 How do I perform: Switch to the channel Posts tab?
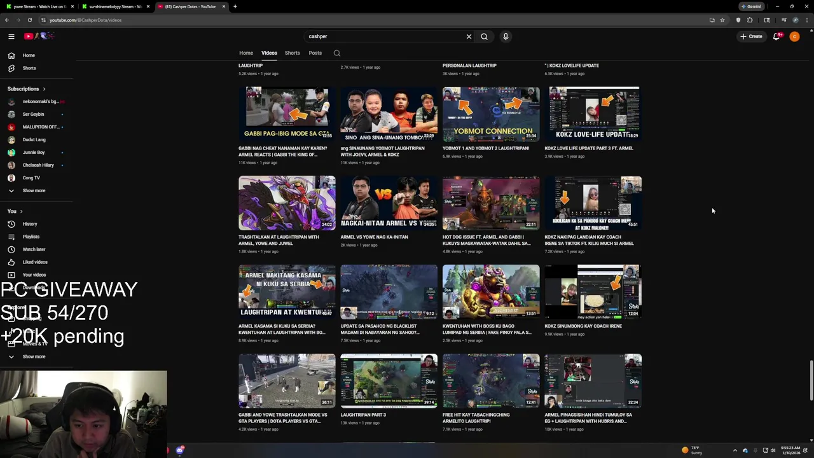(315, 53)
